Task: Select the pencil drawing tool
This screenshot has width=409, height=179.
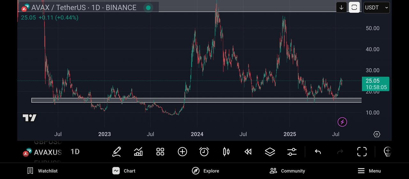Action: pos(117,152)
